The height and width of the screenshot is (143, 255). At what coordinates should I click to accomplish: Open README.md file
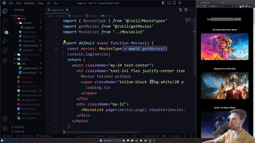click(29, 109)
